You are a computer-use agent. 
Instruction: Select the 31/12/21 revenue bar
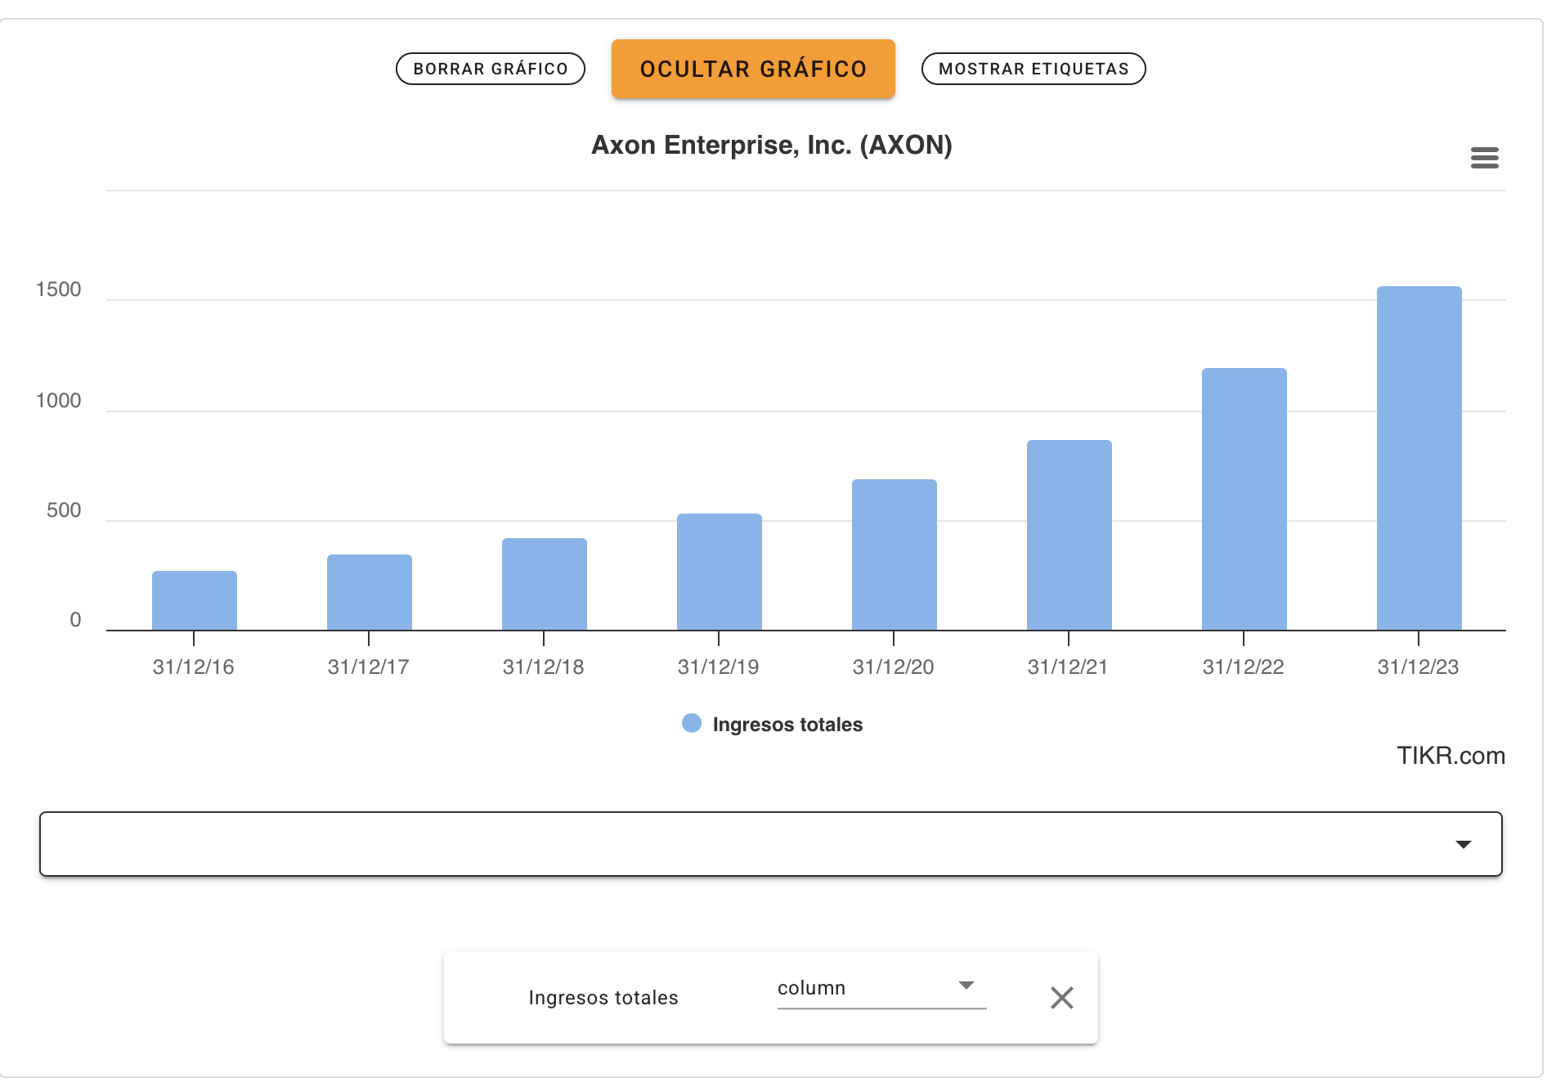[x=1069, y=535]
